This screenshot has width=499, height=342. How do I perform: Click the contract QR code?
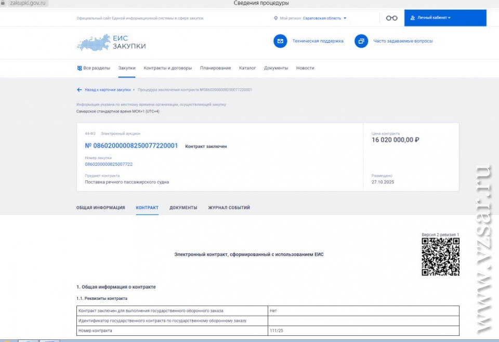pos(440,257)
